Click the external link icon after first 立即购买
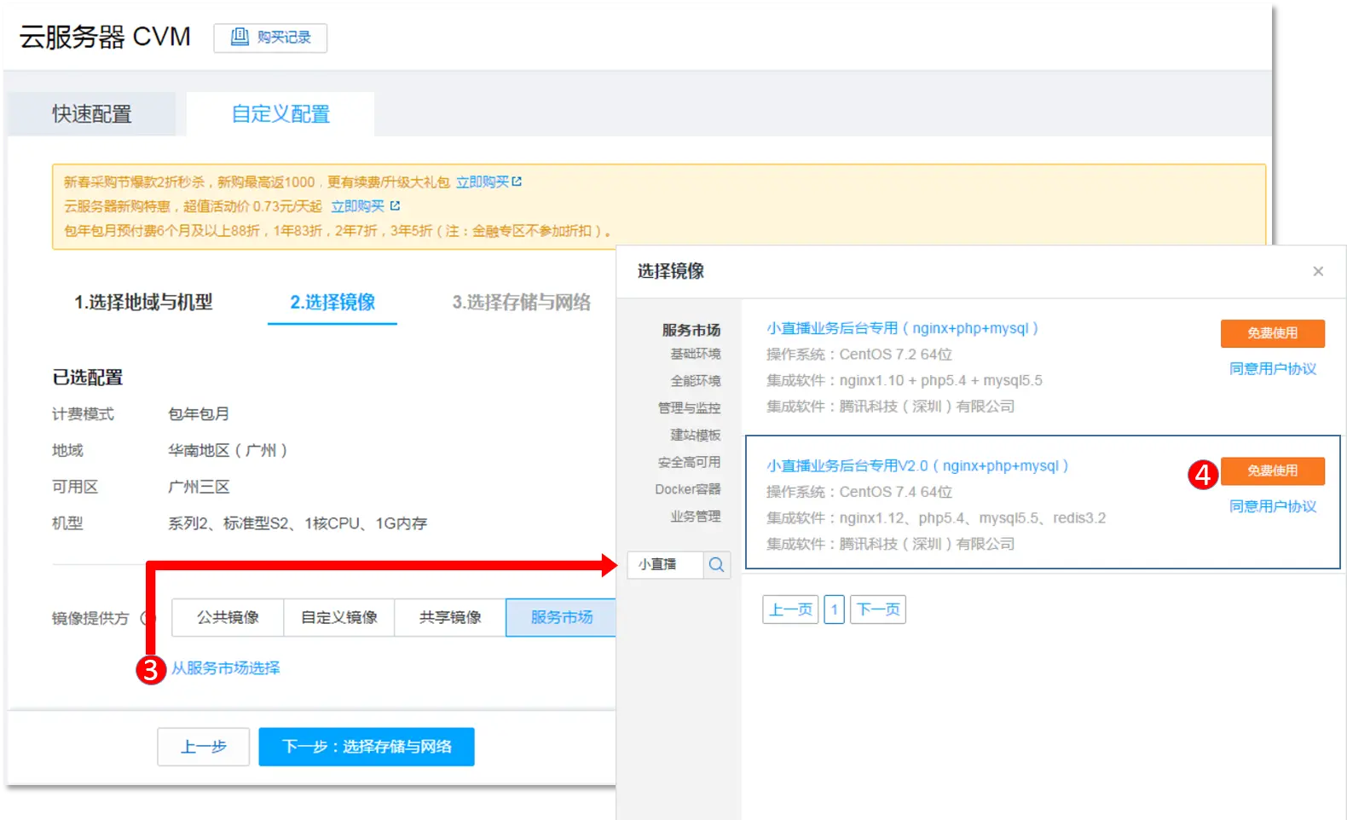This screenshot has width=1347, height=820. [517, 182]
